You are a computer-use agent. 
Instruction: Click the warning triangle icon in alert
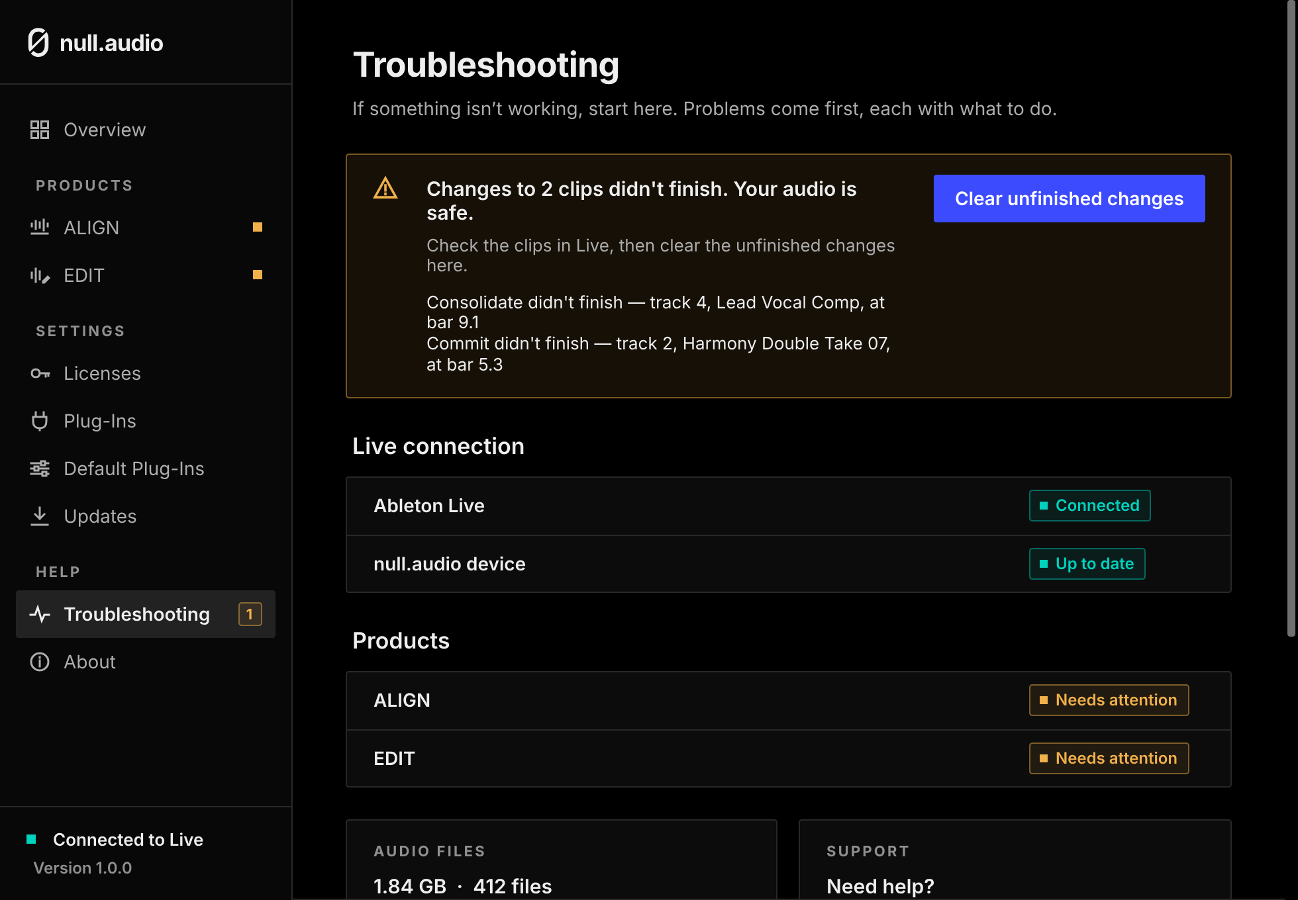(385, 188)
